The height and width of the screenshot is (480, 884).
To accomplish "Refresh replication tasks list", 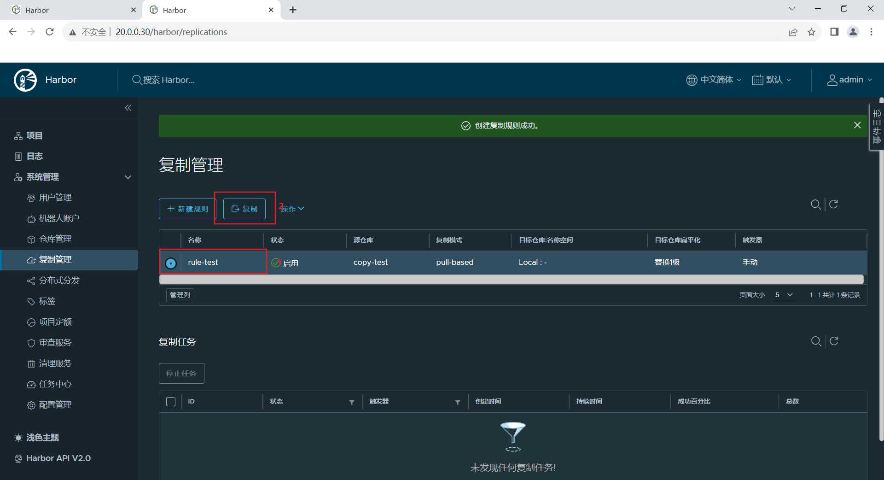I will [834, 341].
